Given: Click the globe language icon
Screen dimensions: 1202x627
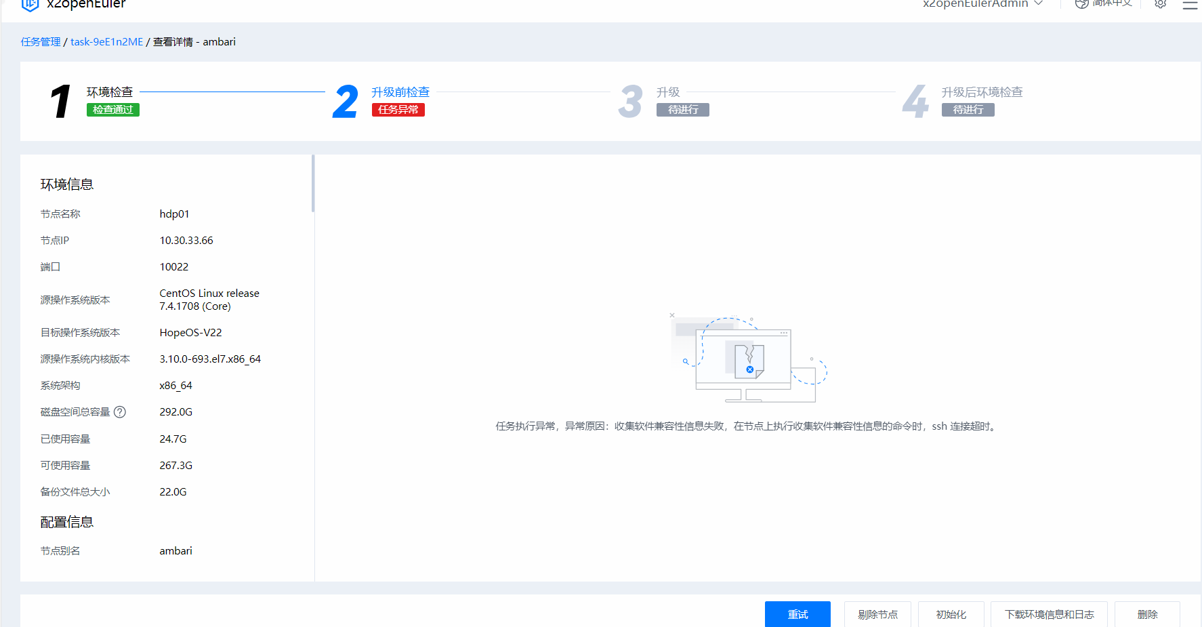Looking at the screenshot, I should click(1081, 4).
